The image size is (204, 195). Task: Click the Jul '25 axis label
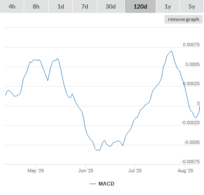(135, 171)
